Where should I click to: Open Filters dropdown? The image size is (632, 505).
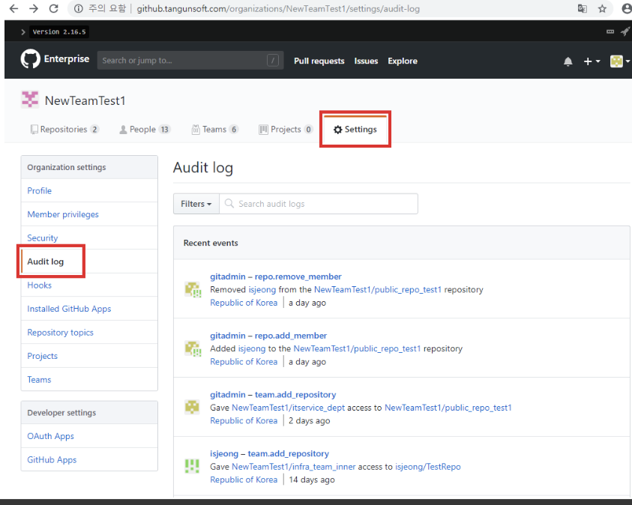[196, 204]
